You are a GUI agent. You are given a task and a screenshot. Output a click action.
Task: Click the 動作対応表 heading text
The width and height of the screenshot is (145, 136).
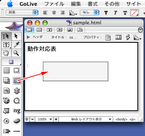click(x=42, y=49)
